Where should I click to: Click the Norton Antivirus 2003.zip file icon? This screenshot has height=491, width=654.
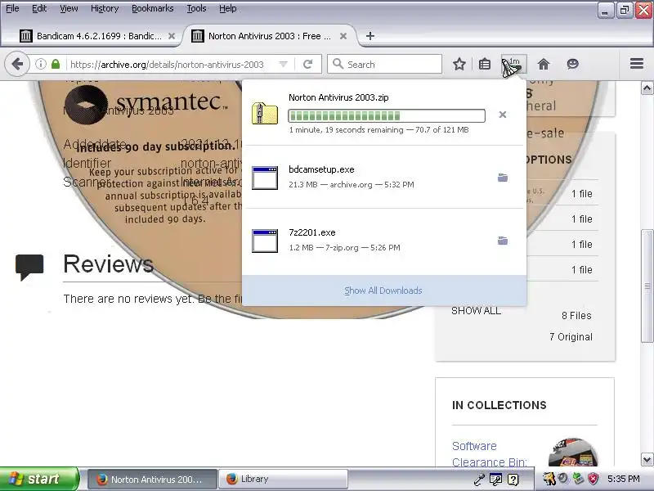264,113
